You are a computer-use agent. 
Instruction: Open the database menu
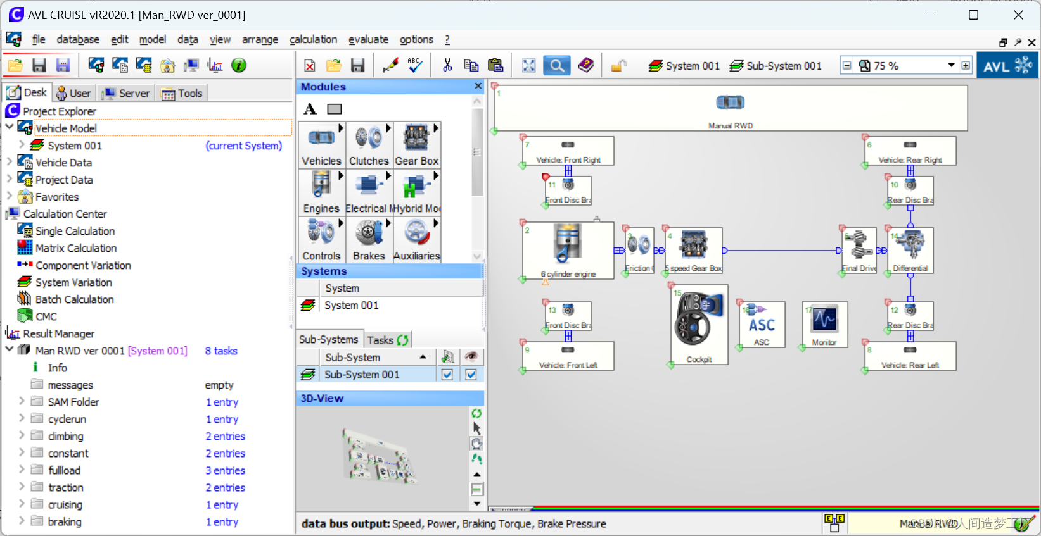pos(78,39)
